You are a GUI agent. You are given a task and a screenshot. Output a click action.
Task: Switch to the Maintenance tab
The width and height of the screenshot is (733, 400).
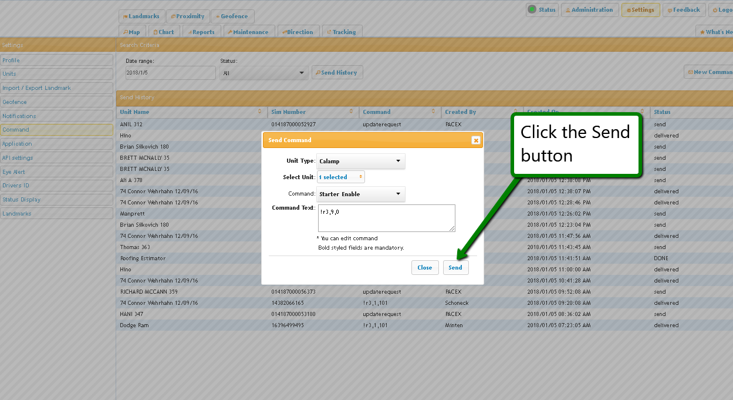pos(248,32)
